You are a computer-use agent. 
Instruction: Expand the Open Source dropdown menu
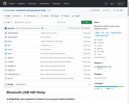[45, 4]
